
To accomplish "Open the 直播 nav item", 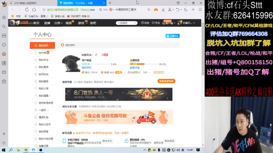I will [47, 23].
